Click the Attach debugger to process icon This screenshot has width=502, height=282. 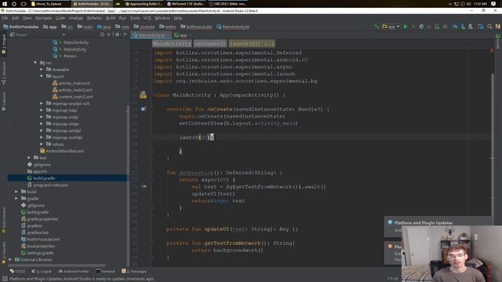[x=437, y=27]
